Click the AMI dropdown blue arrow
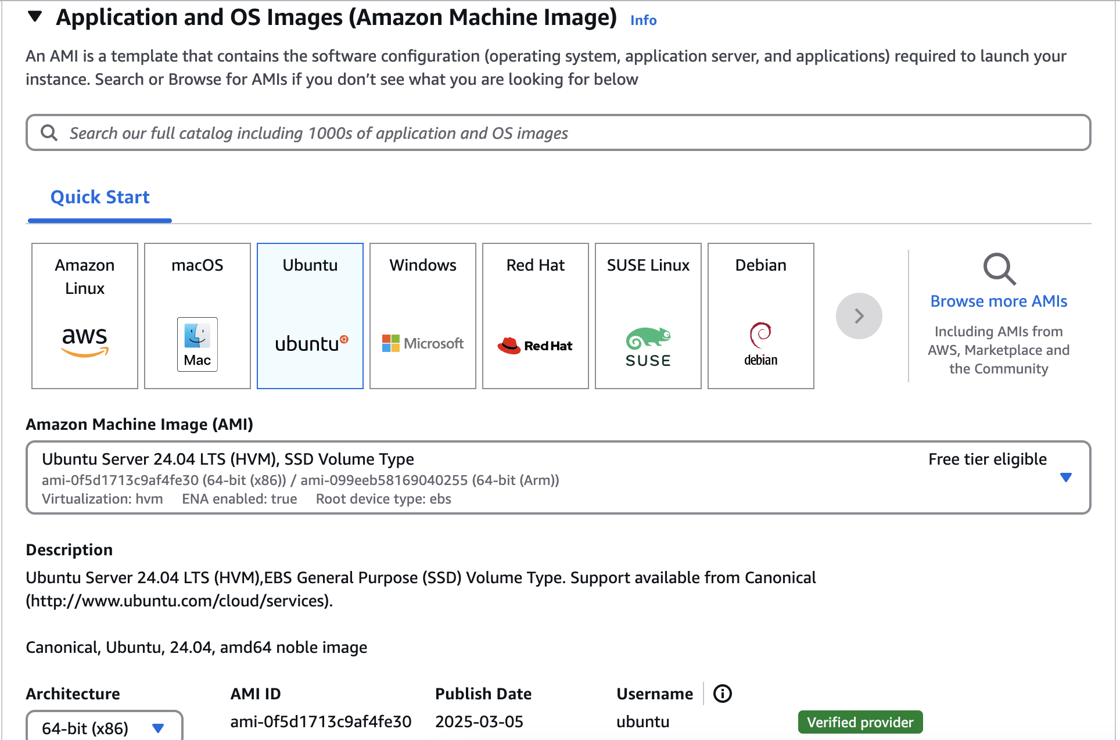The width and height of the screenshot is (1120, 740). click(1066, 477)
